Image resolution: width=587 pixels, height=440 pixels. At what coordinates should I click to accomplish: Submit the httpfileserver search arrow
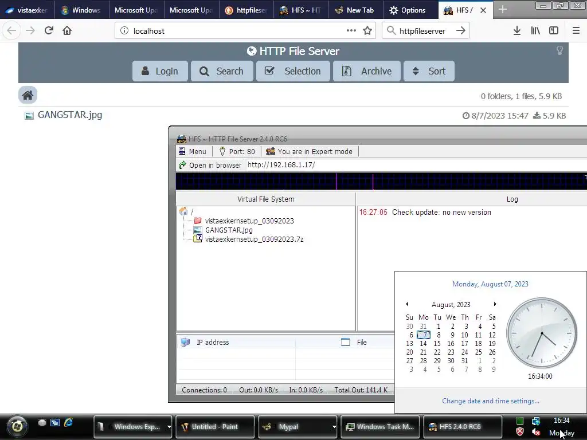(461, 31)
